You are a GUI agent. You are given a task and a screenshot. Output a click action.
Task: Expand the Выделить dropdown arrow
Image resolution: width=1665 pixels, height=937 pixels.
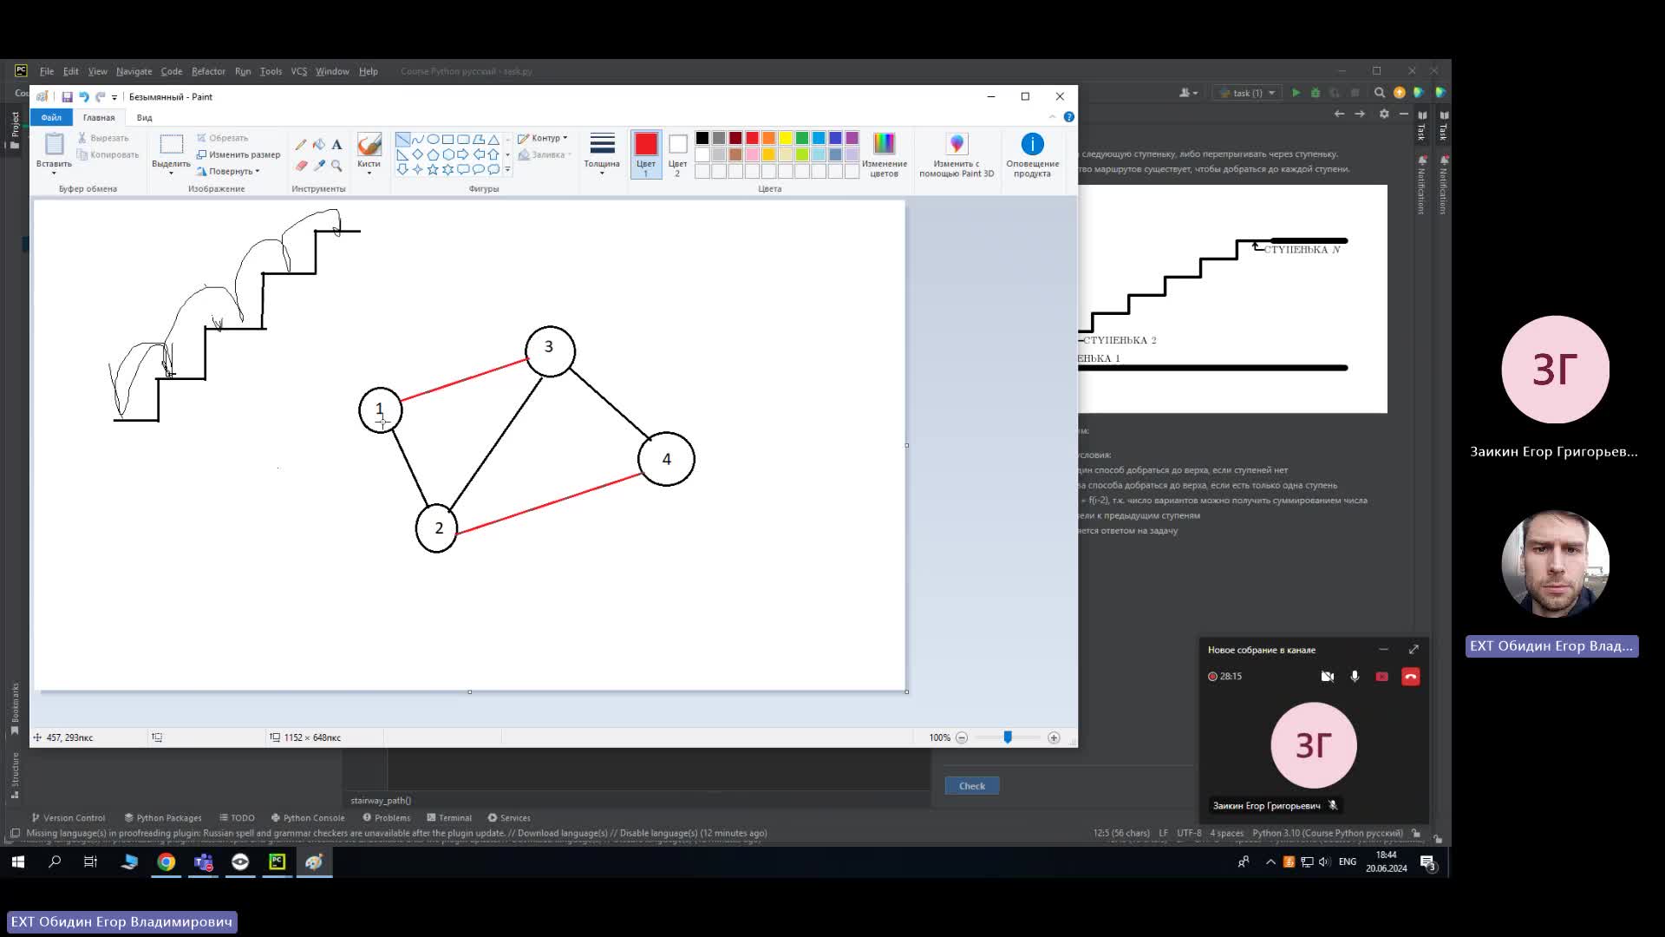[171, 173]
